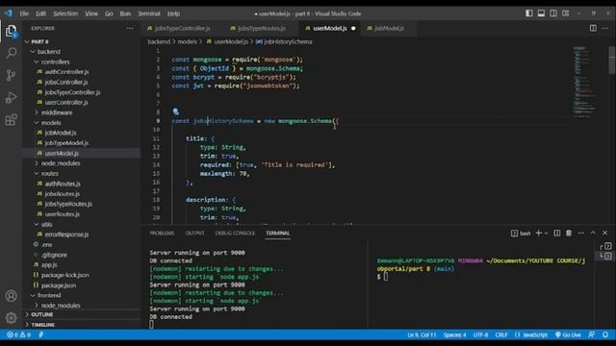Click the feedback icon in status bar
Screen dimensions: 616x346
pyautogui.click(x=592, y=334)
